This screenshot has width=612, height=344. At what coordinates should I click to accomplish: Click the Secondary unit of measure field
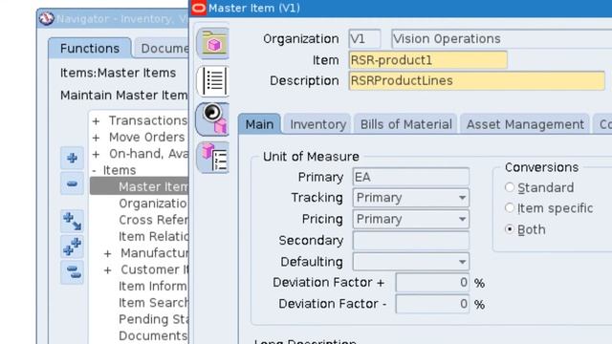(x=410, y=240)
